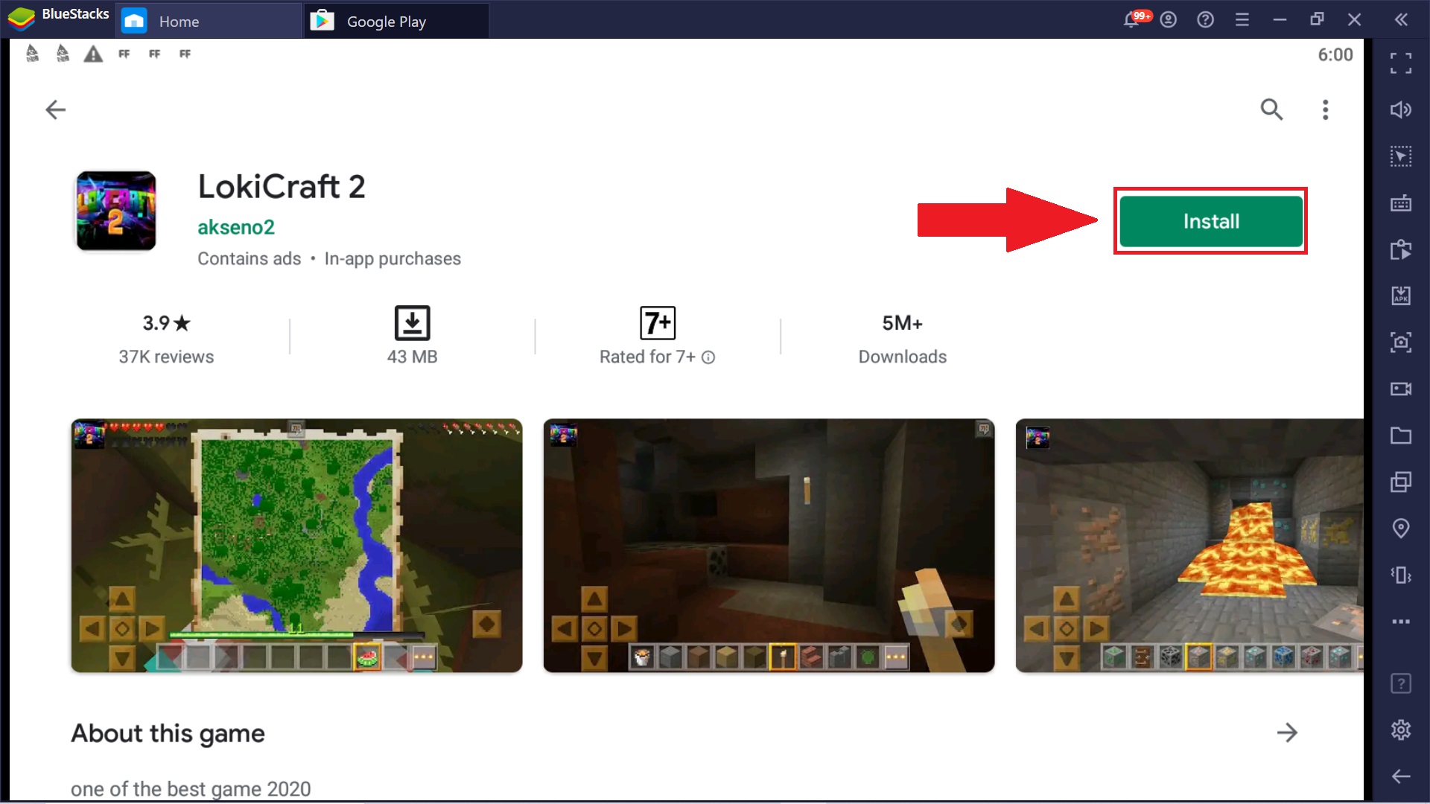1430x804 pixels.
Task: Click the Install APK icon
Action: (x=1401, y=296)
